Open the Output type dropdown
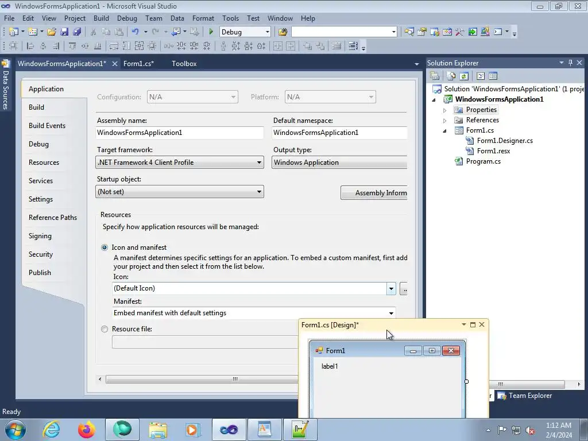 click(x=339, y=163)
